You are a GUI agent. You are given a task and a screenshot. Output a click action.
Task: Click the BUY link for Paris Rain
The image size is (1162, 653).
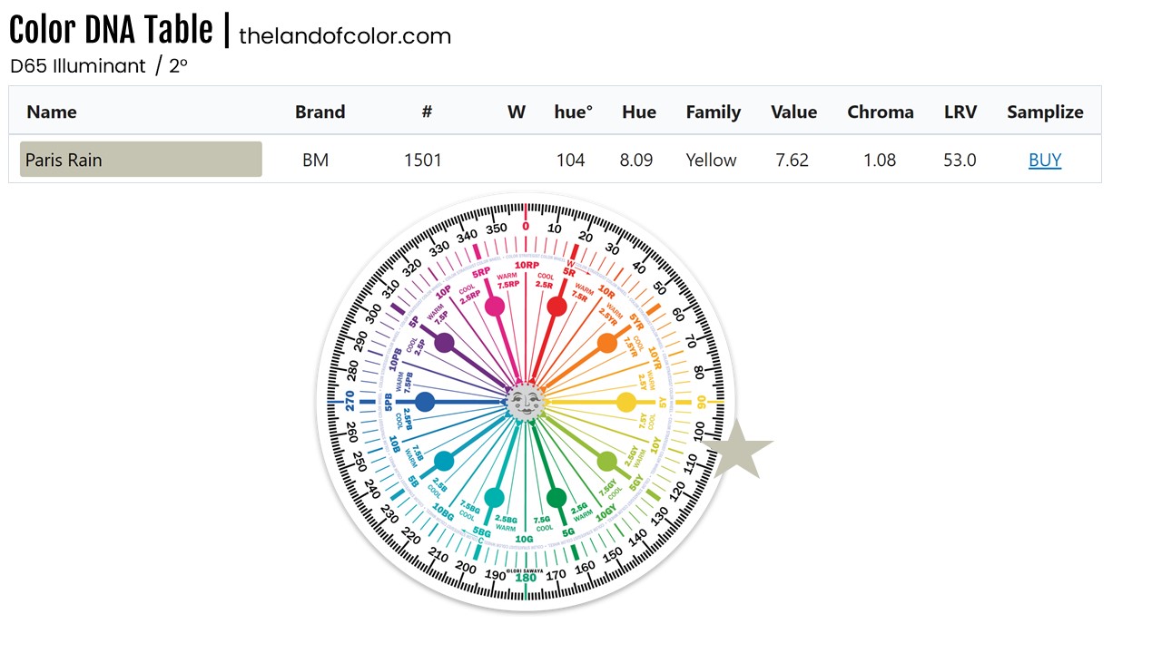click(1044, 161)
